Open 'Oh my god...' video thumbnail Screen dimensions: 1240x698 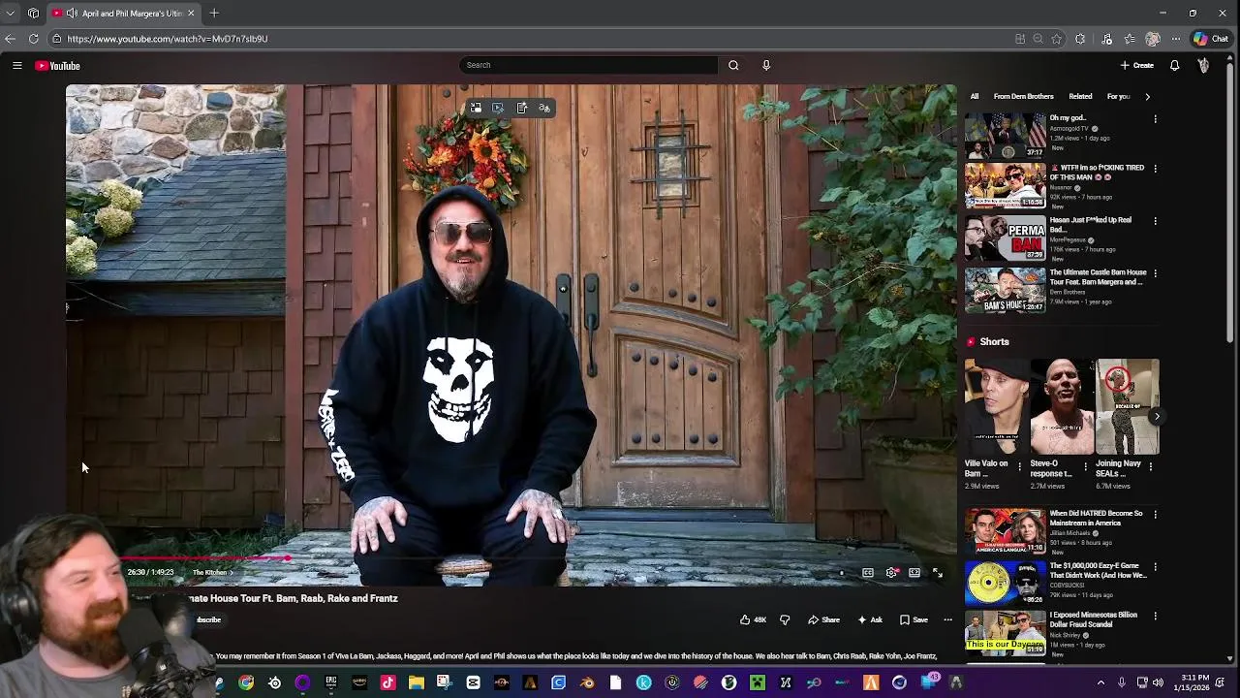1006,136
